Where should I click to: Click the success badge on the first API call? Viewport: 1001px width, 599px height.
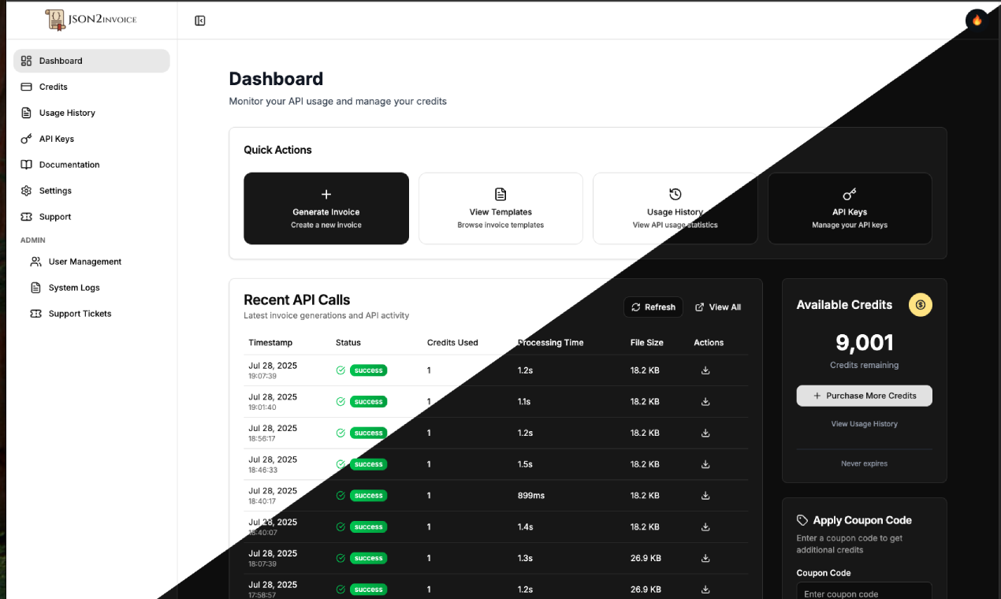pyautogui.click(x=368, y=370)
